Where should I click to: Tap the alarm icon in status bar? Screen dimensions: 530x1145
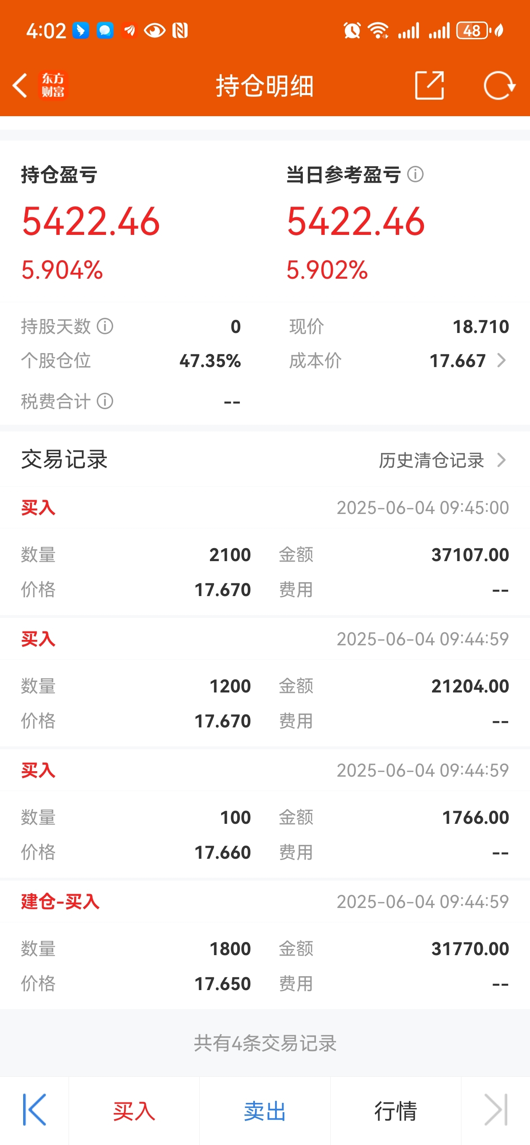[352, 31]
